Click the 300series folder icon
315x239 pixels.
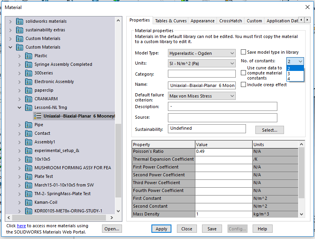click(x=29, y=73)
